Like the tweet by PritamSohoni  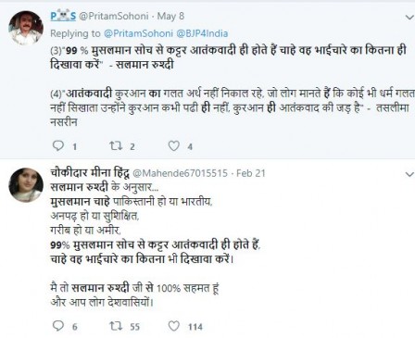point(174,145)
